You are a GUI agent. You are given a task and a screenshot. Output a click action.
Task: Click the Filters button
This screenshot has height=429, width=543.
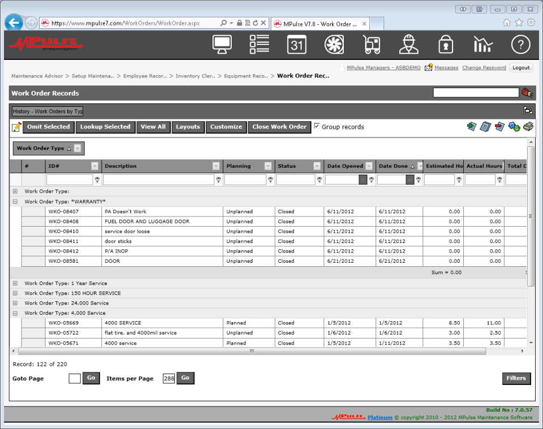pyautogui.click(x=516, y=379)
